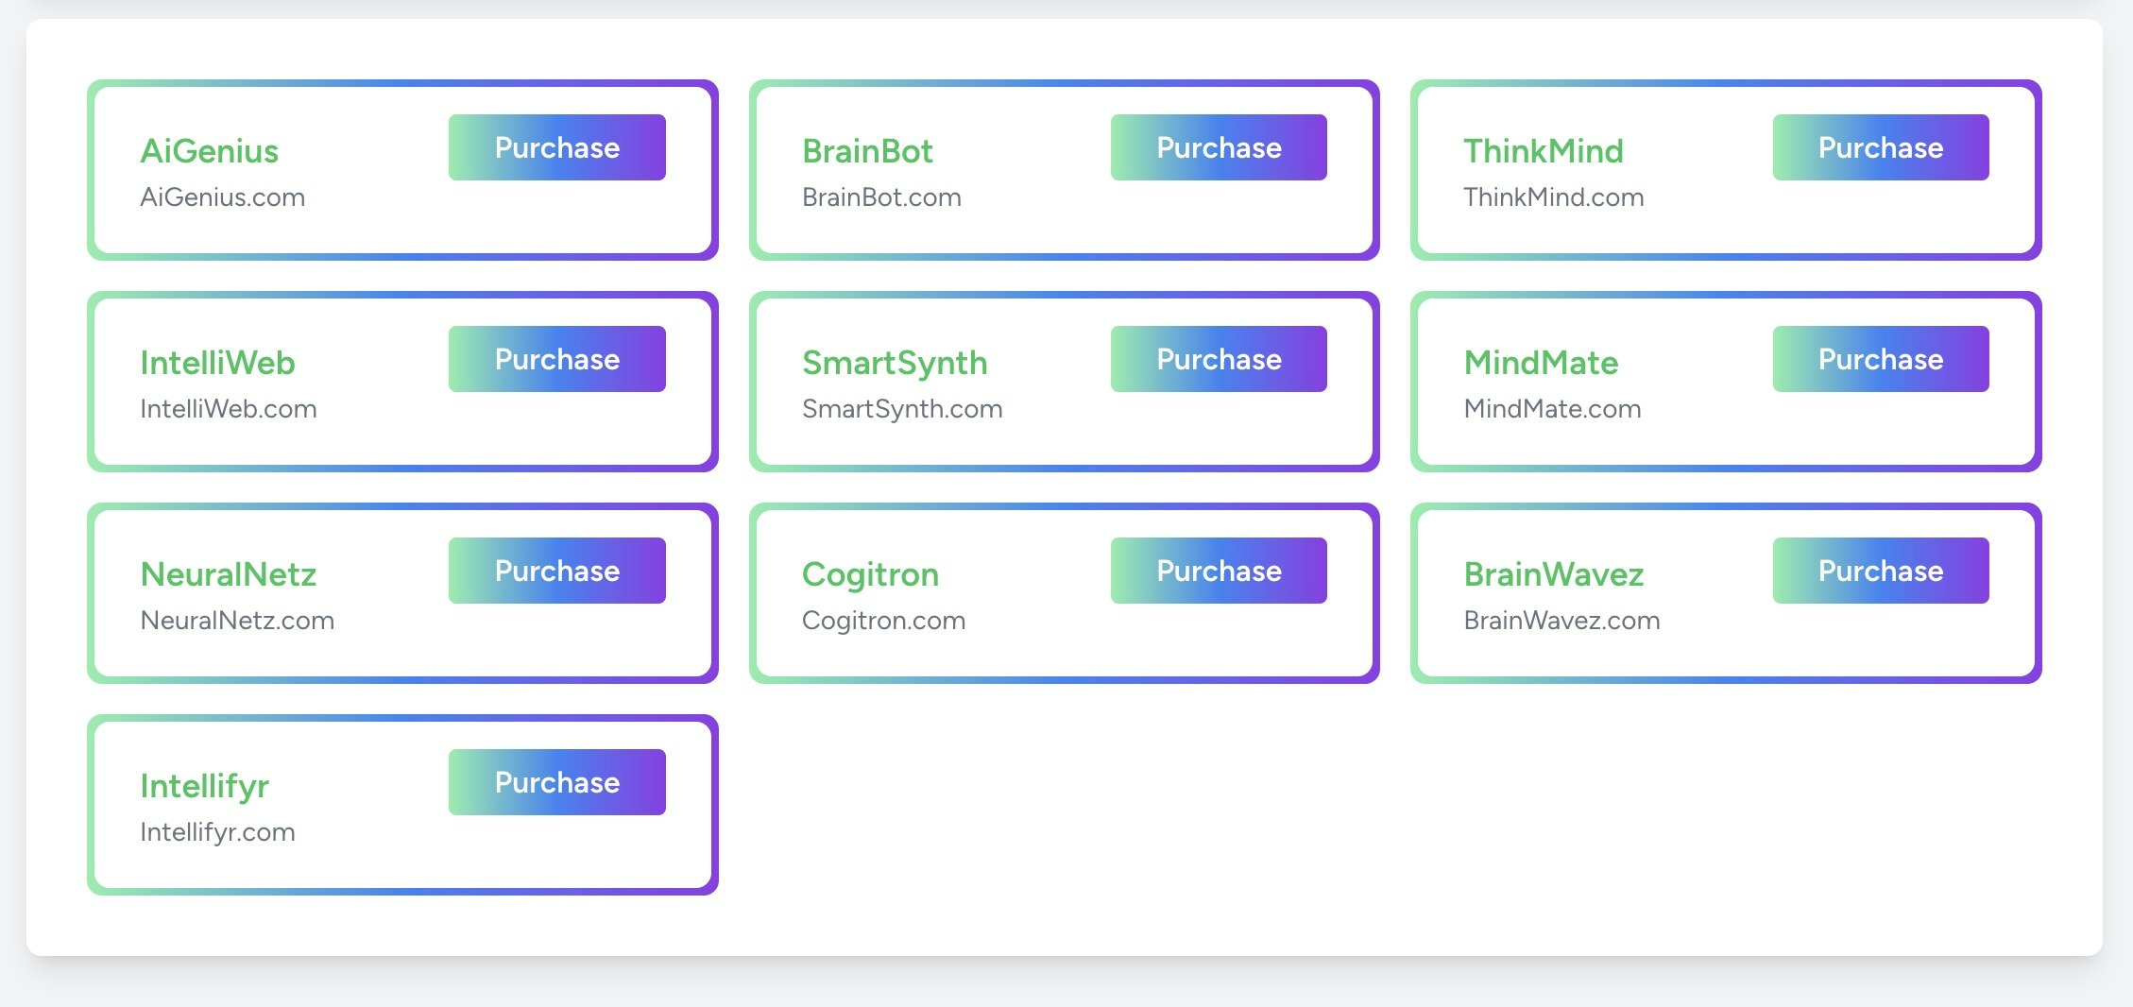Select the BrainBot heading
This screenshot has width=2133, height=1007.
click(866, 151)
